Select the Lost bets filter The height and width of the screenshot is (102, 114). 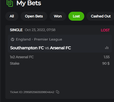pos(76,16)
